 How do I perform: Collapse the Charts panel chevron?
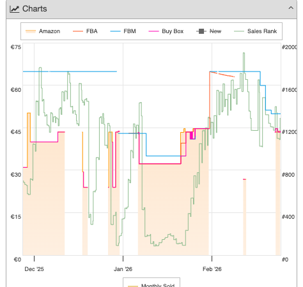coord(291,8)
